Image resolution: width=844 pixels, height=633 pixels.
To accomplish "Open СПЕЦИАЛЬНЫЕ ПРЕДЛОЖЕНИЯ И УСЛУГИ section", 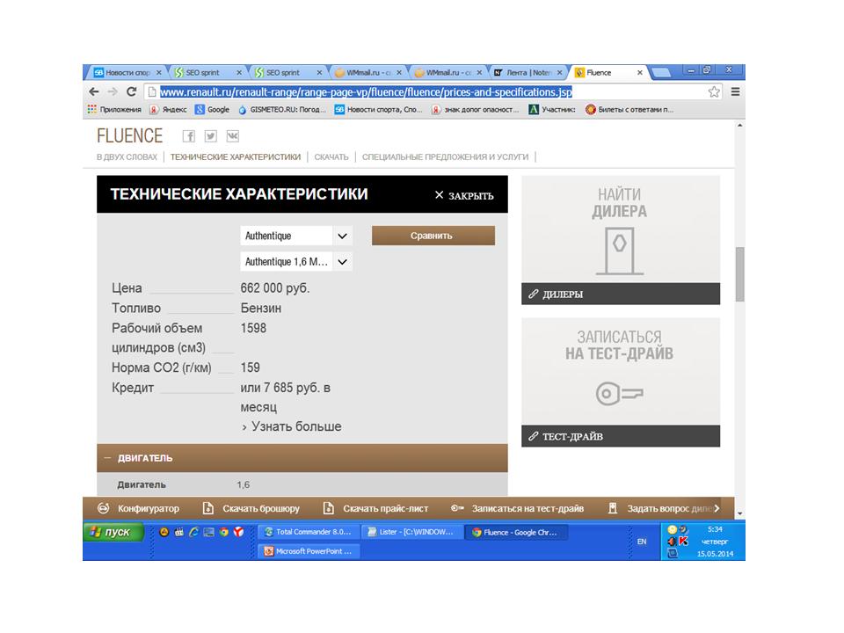I will 445,157.
